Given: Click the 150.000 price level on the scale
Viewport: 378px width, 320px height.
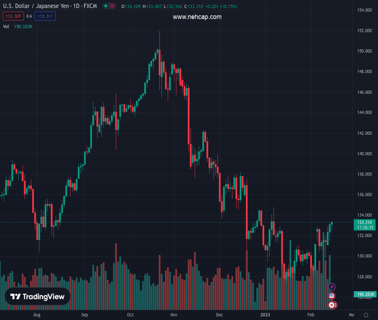Looking at the screenshot, I should pos(364,51).
